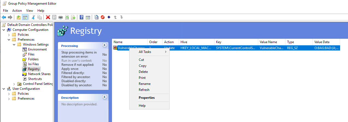Collapse the User Configuration tree node
Viewport: 348px width, 122px height.
click(x=4, y=89)
